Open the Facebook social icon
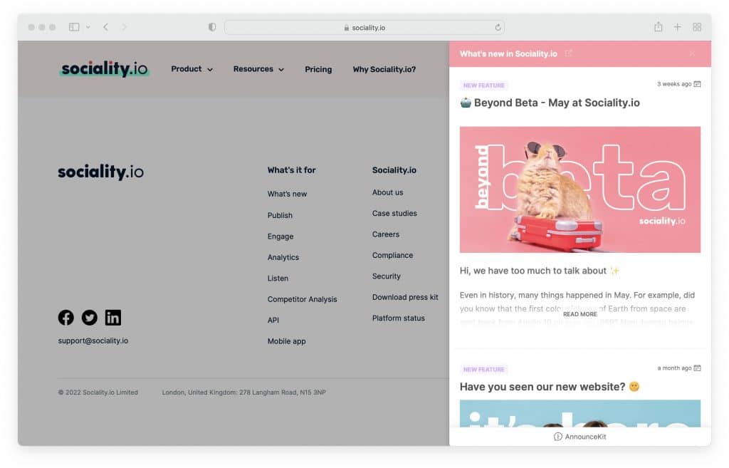 [x=66, y=318]
